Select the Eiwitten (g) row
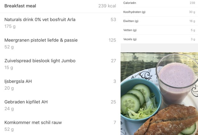Viewport: 198px width, 135px height. coord(159,21)
